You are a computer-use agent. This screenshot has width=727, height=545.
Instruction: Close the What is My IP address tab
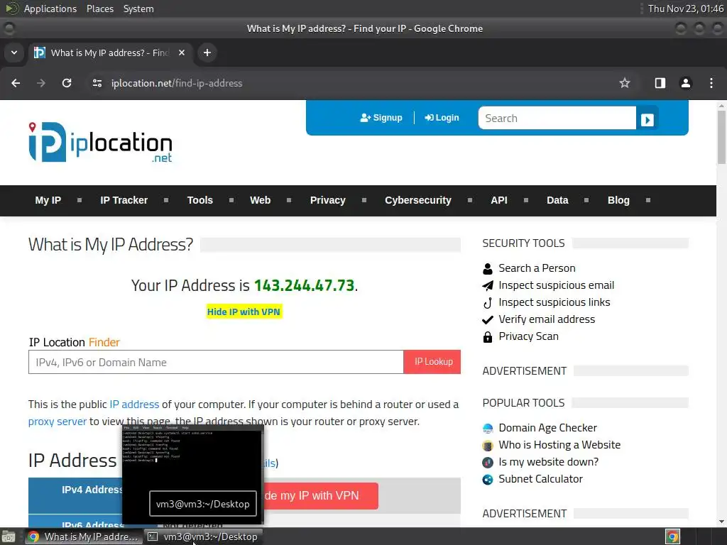coord(182,53)
